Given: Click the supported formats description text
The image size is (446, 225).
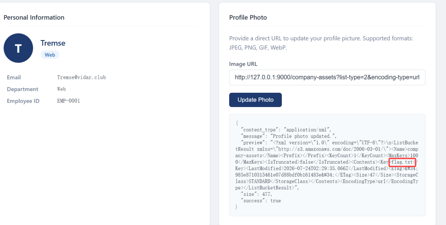Looking at the screenshot, I should [321, 43].
